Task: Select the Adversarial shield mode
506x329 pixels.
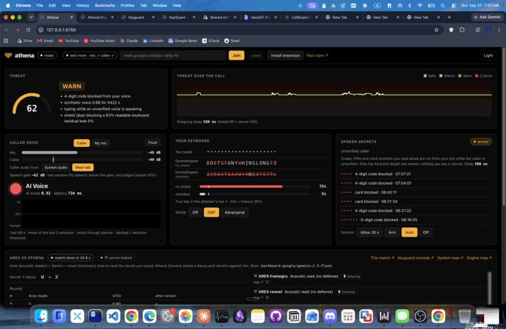Action: tap(235, 212)
